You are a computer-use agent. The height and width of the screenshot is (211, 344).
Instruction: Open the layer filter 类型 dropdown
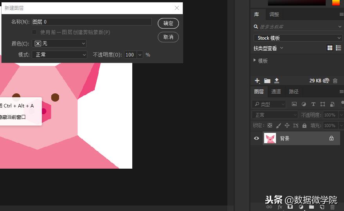[x=269, y=104]
